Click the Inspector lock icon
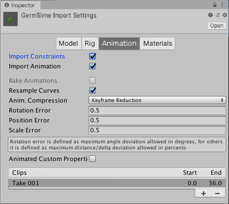 (x=215, y=4)
